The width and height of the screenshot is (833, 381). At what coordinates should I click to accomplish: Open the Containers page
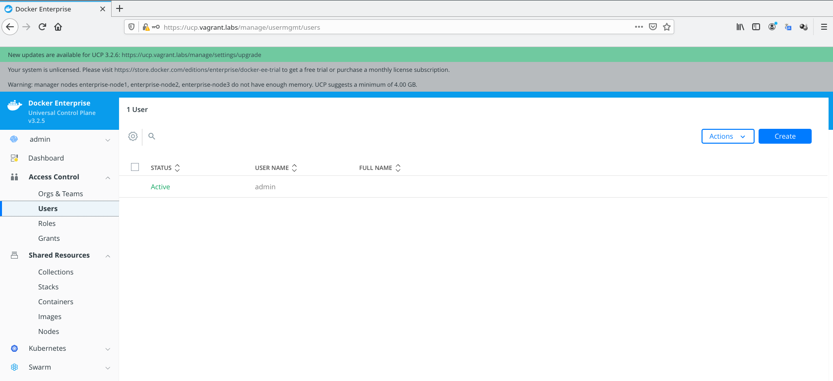56,302
